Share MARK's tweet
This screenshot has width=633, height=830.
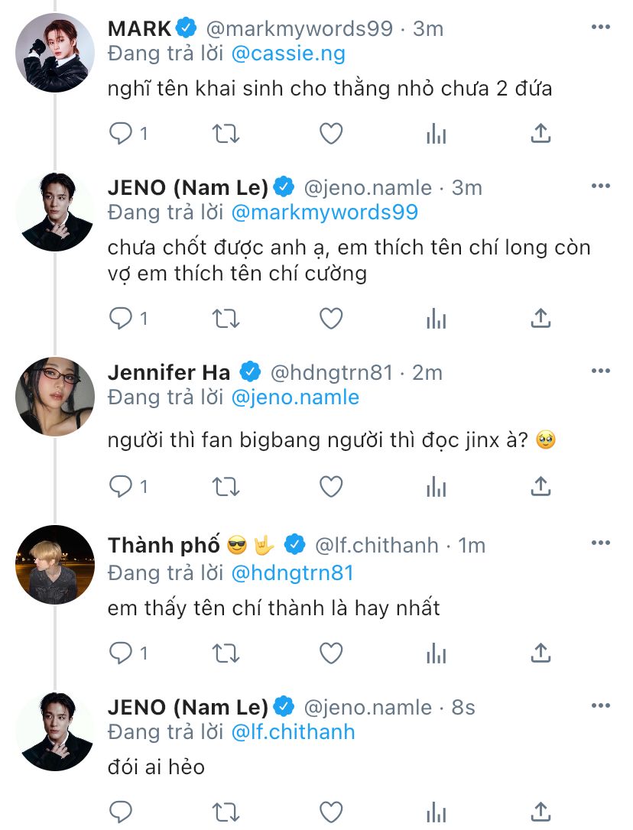point(540,134)
